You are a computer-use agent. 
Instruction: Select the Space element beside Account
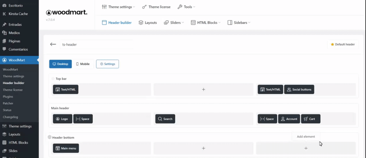268,119
